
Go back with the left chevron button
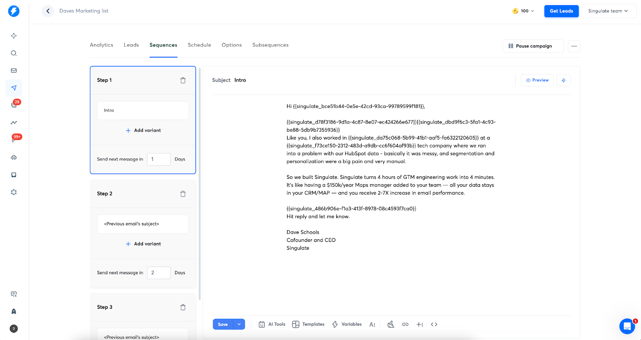coord(48,11)
